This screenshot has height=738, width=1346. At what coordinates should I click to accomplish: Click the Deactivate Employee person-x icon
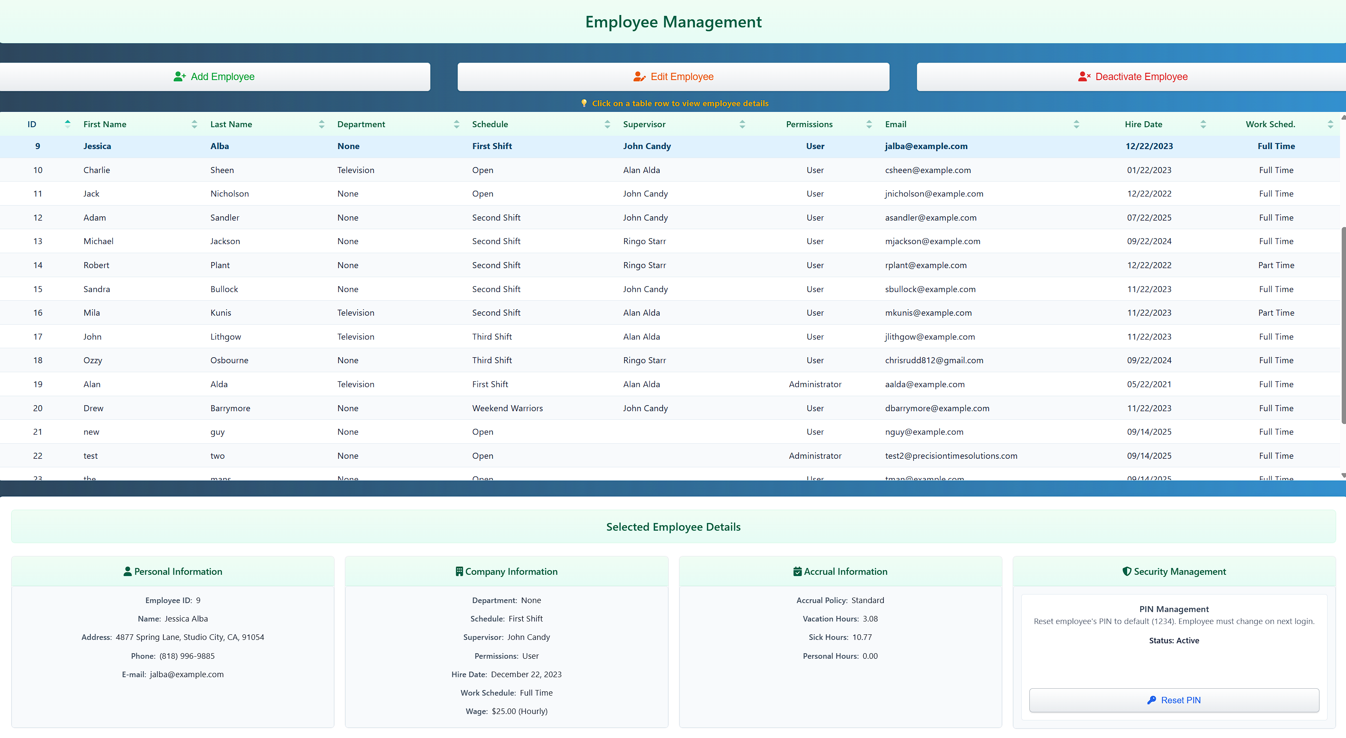(x=1085, y=76)
